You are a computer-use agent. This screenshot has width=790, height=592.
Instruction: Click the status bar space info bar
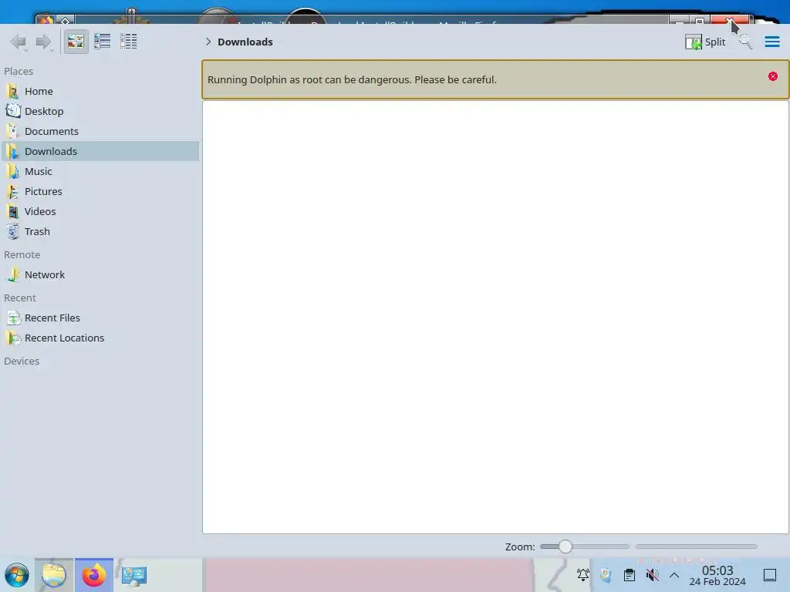coord(697,547)
